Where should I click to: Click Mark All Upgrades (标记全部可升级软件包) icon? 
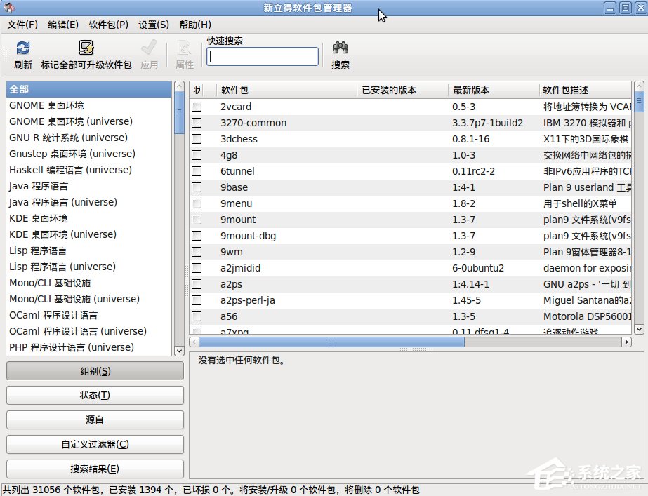pyautogui.click(x=86, y=48)
